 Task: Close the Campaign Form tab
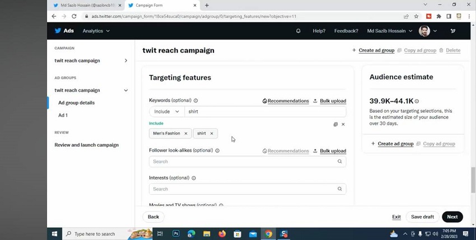(195, 6)
